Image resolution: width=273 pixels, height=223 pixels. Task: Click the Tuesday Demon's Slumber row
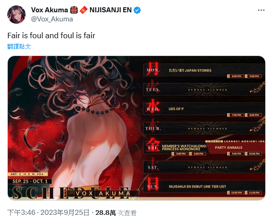[x=204, y=90]
